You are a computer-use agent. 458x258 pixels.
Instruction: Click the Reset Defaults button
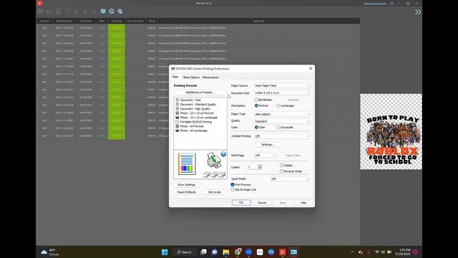coord(186,192)
